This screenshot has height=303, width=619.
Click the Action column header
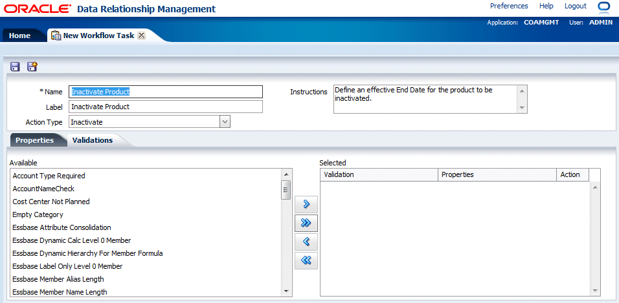(x=572, y=174)
